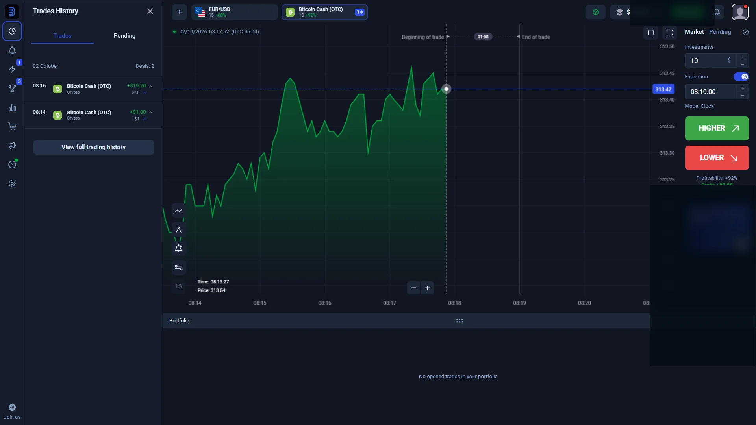Click the top-right notification bell

(x=717, y=12)
